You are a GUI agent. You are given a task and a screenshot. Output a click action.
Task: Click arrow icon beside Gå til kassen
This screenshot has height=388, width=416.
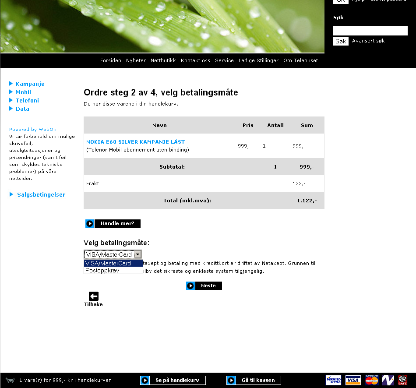[x=231, y=380]
